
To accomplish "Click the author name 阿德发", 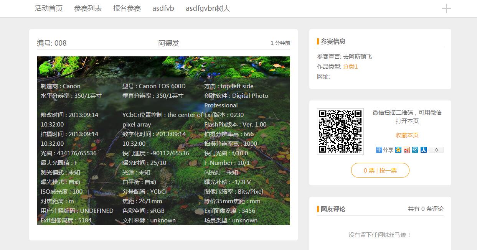I will tap(169, 43).
